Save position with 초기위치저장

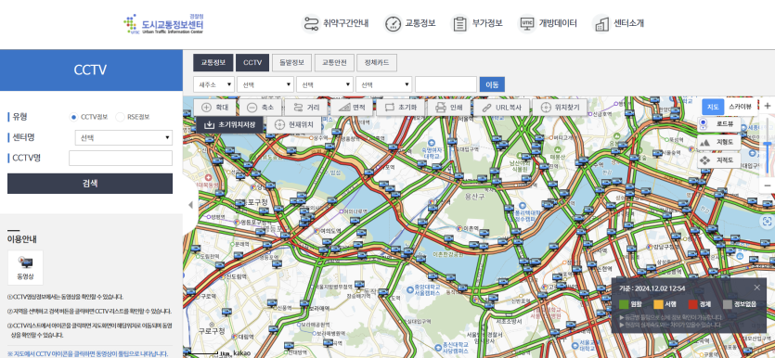click(230, 124)
